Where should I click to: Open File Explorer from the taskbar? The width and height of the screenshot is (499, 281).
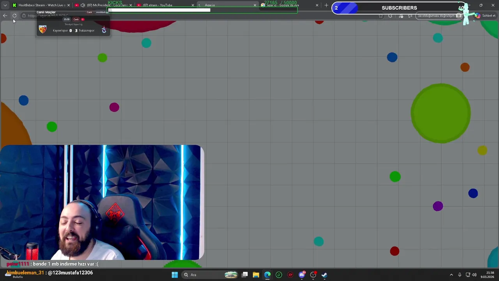pos(256,275)
